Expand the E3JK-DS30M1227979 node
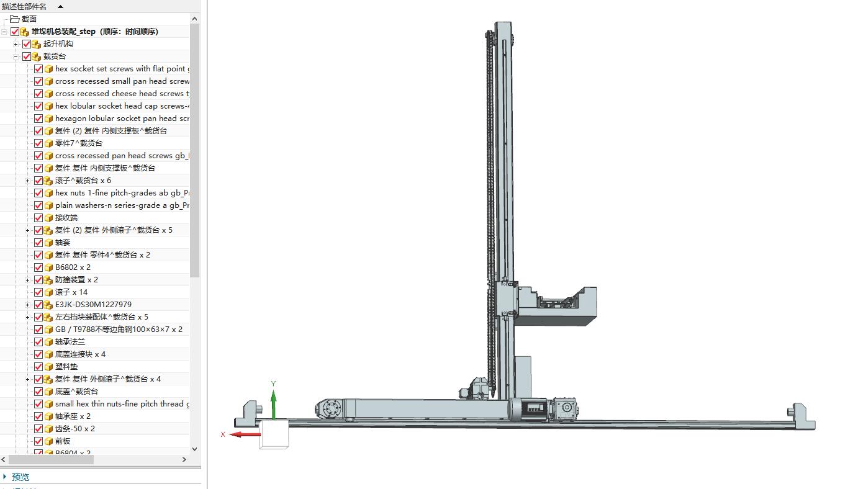This screenshot has height=489, width=853. point(27,305)
